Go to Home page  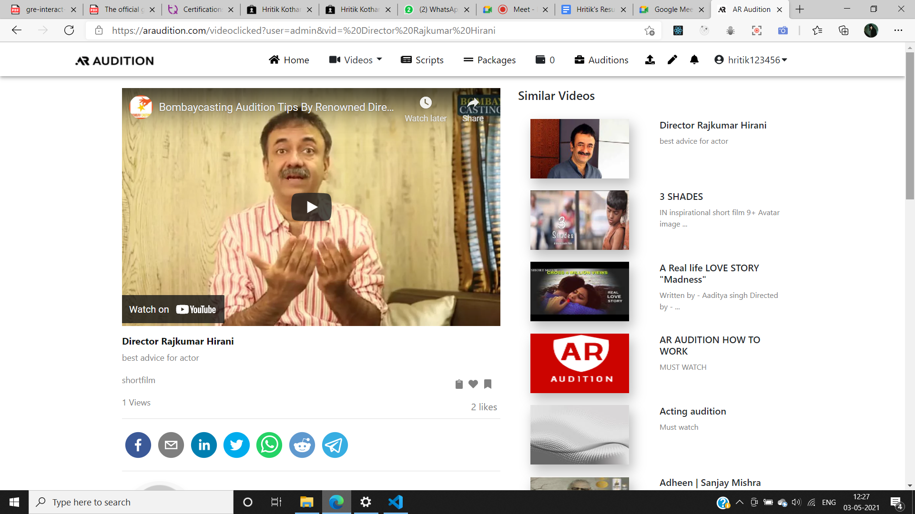click(x=289, y=60)
